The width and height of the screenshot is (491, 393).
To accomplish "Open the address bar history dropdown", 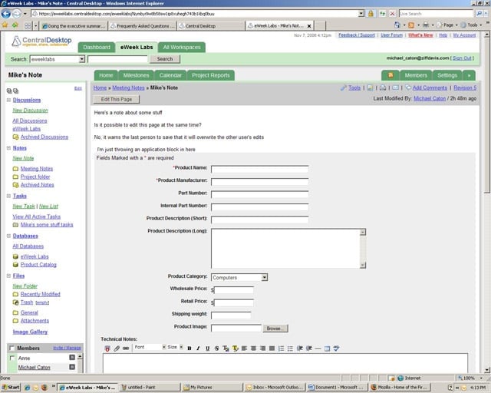I will tap(361, 14).
